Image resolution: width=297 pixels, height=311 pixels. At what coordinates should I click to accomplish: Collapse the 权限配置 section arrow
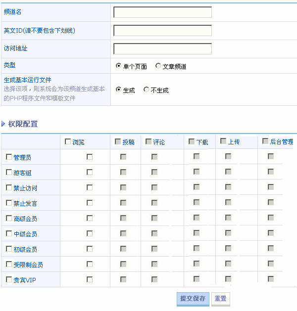[x=4, y=124]
